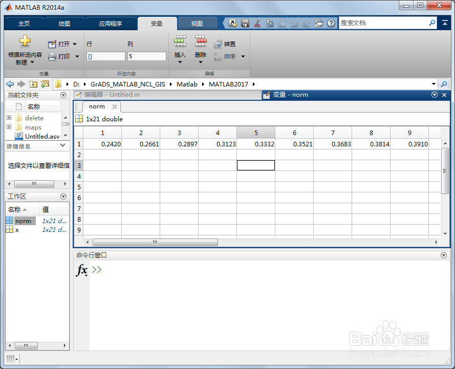
Task: Click the variable grid horizontal scrollbar
Action: pos(155,242)
